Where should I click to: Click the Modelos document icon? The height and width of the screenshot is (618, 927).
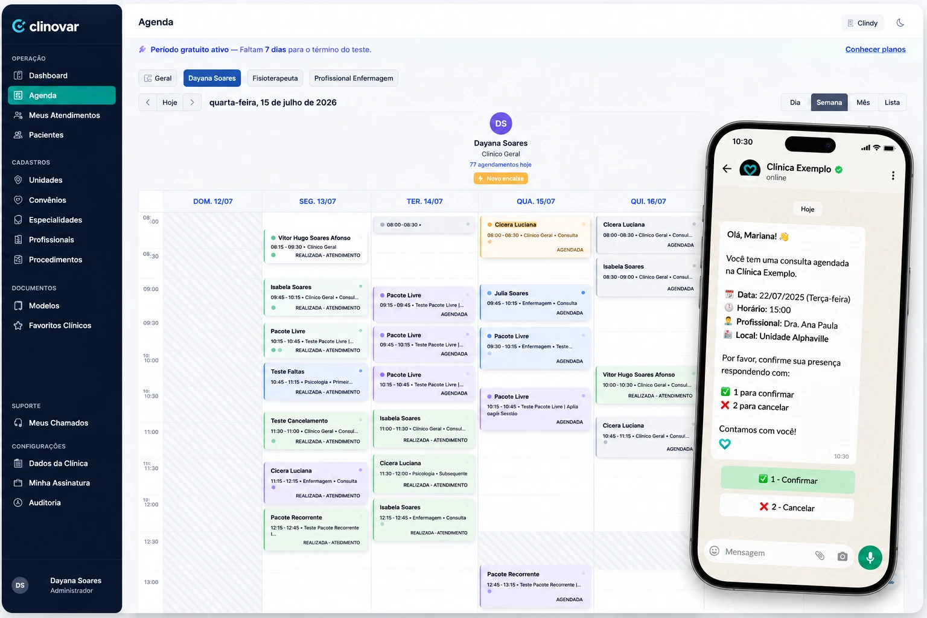tap(18, 306)
